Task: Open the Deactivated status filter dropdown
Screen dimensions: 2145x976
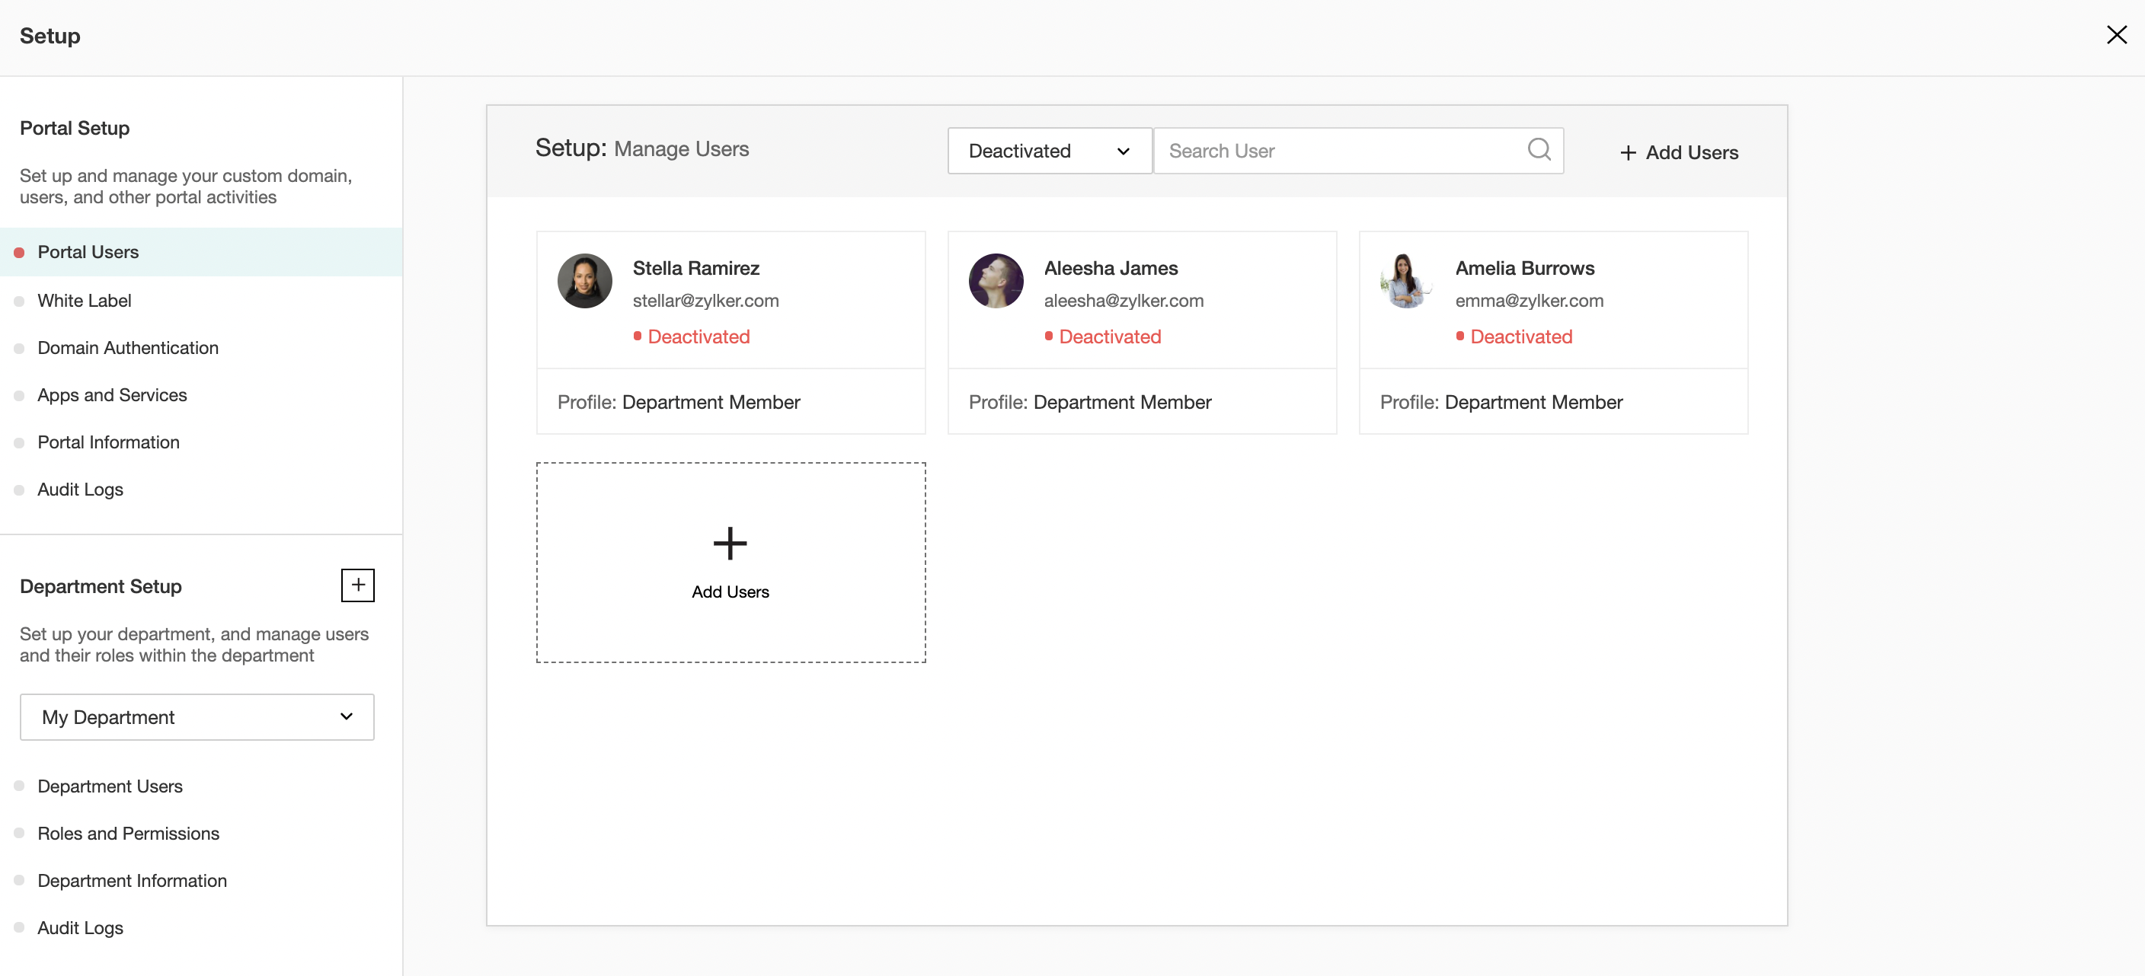Action: (x=1048, y=151)
